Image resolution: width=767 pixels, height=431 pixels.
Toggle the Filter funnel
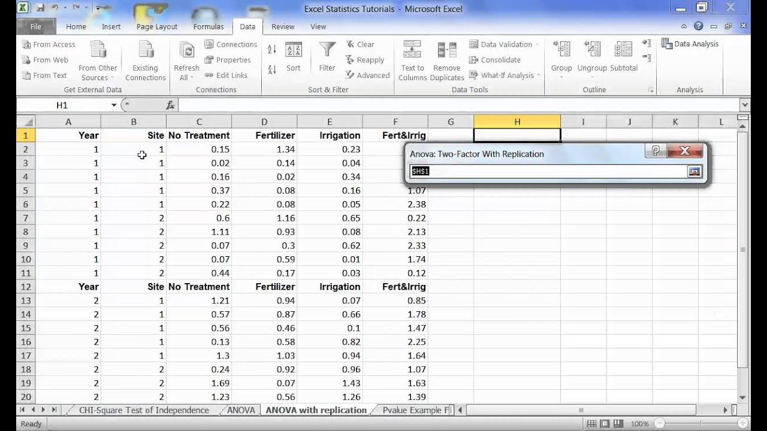(x=327, y=57)
